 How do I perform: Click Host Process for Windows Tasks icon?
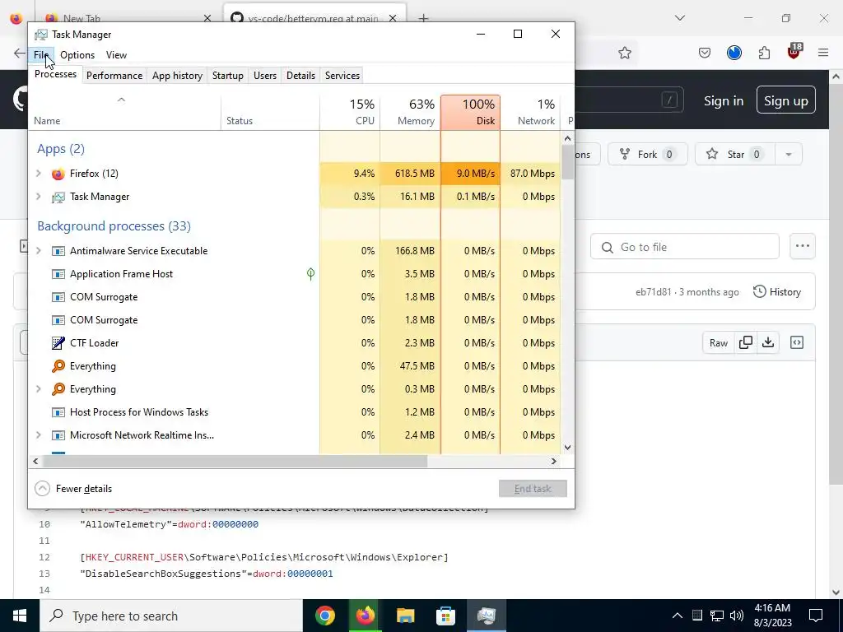[58, 412]
